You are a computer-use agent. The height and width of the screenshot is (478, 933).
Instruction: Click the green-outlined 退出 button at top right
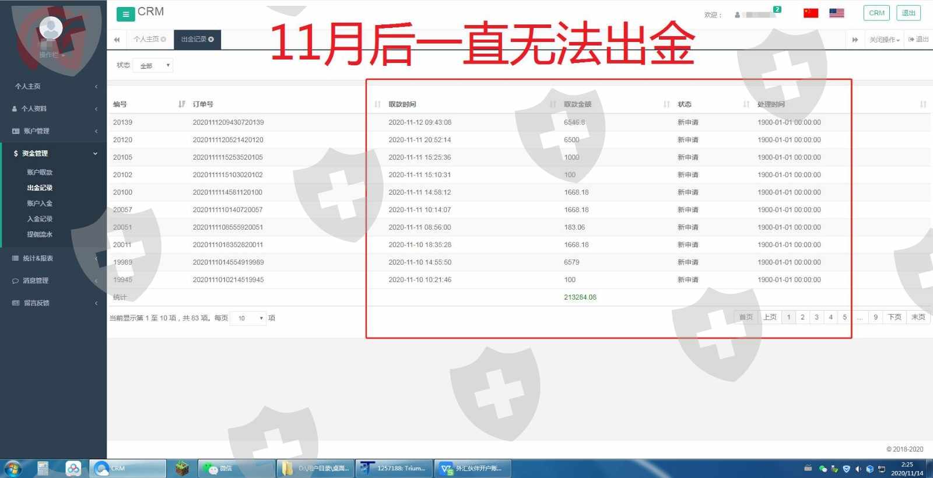click(909, 13)
